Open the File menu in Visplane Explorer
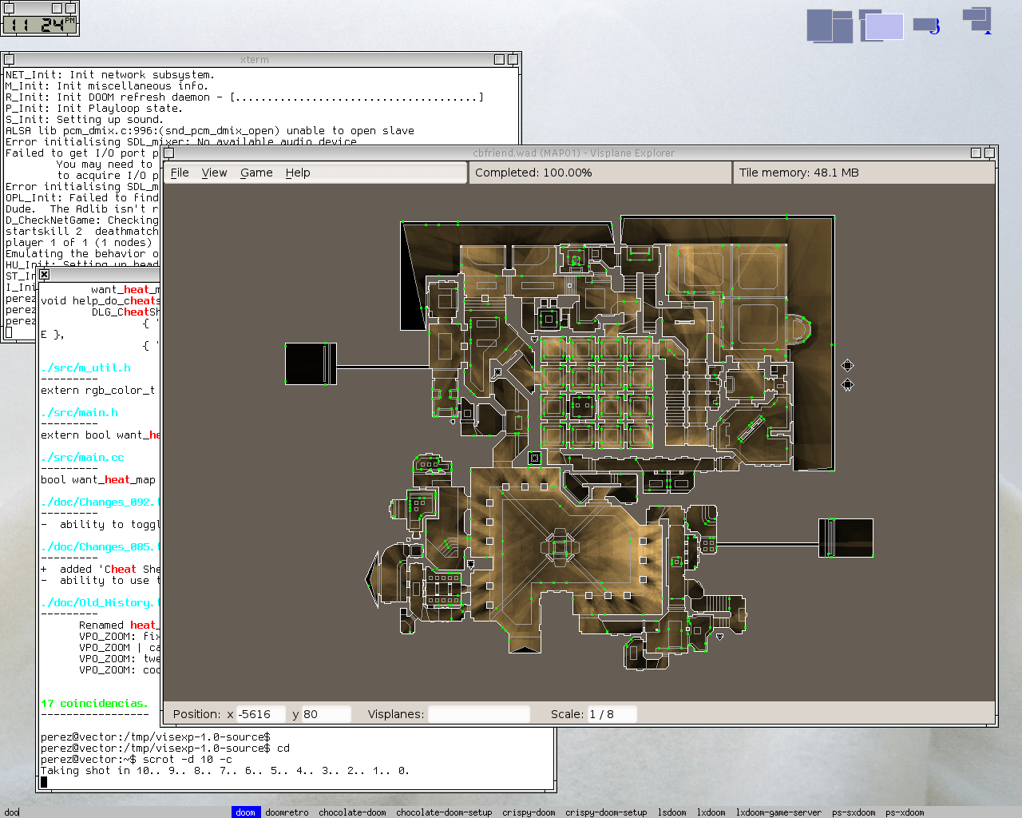Screen dimensions: 1022x818 pos(180,173)
